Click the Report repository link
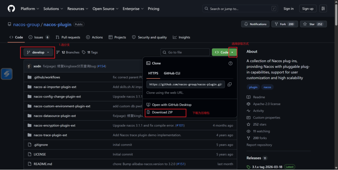 pos(259,145)
